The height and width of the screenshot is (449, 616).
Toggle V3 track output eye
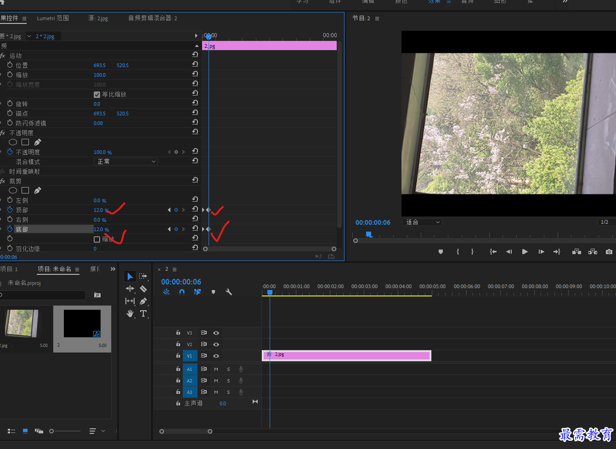tap(216, 333)
